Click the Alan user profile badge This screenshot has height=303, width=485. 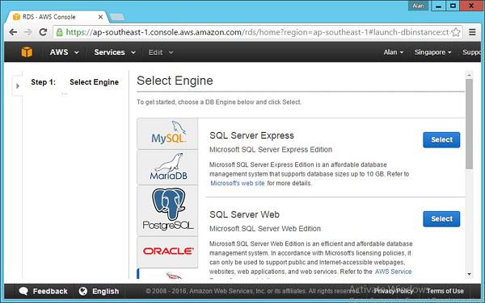point(418,6)
